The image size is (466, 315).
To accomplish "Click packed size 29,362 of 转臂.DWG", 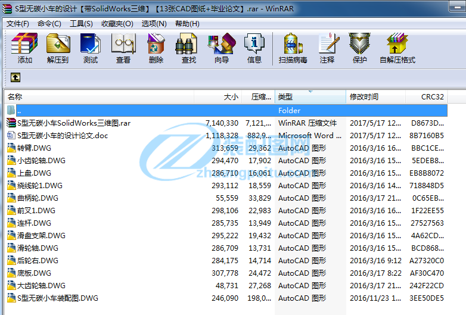I will coord(260,148).
